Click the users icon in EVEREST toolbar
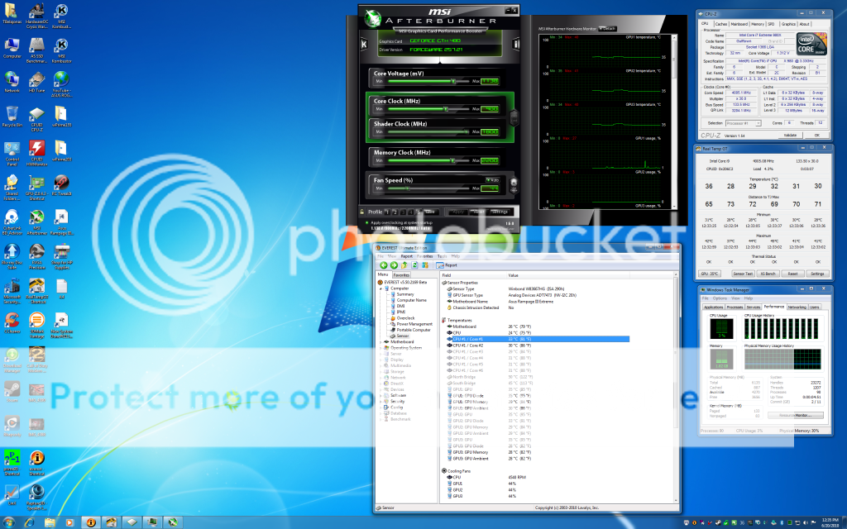847x529 pixels. point(425,265)
